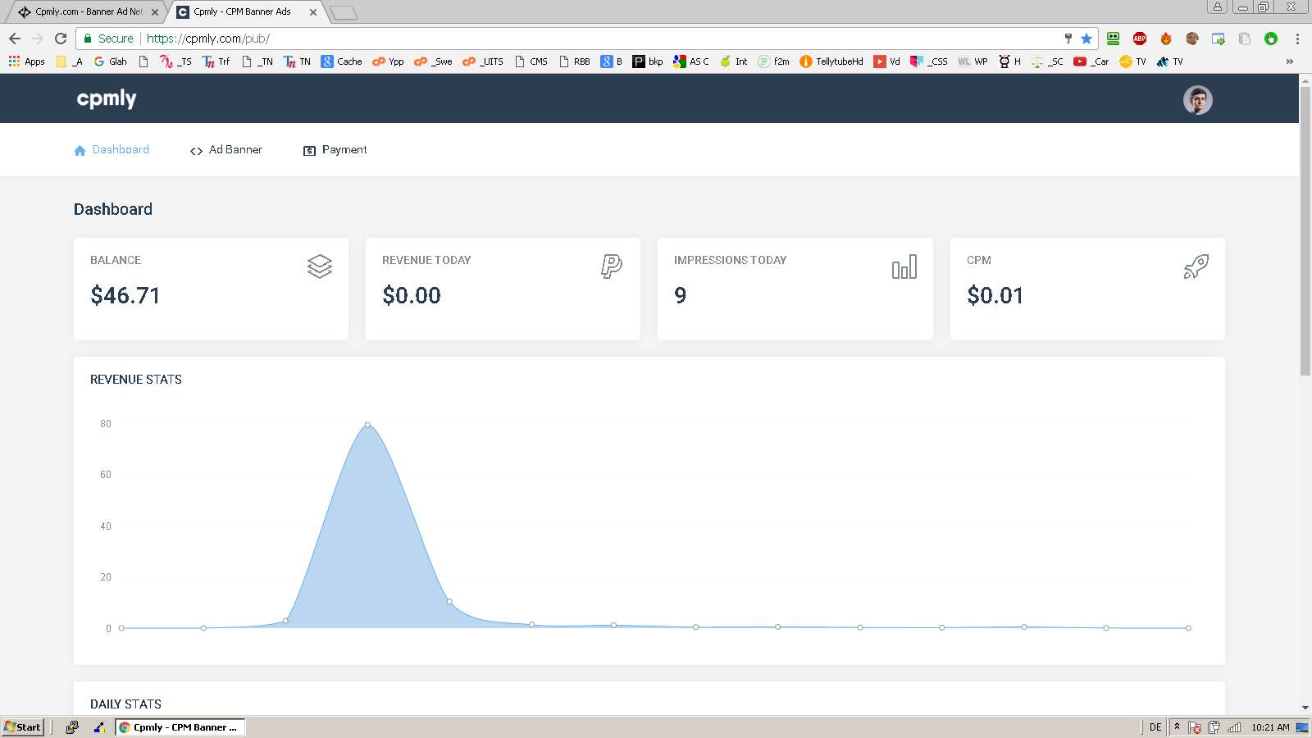Click the page's vertical scrollbar thumb
1312x738 pixels.
(x=1305, y=231)
